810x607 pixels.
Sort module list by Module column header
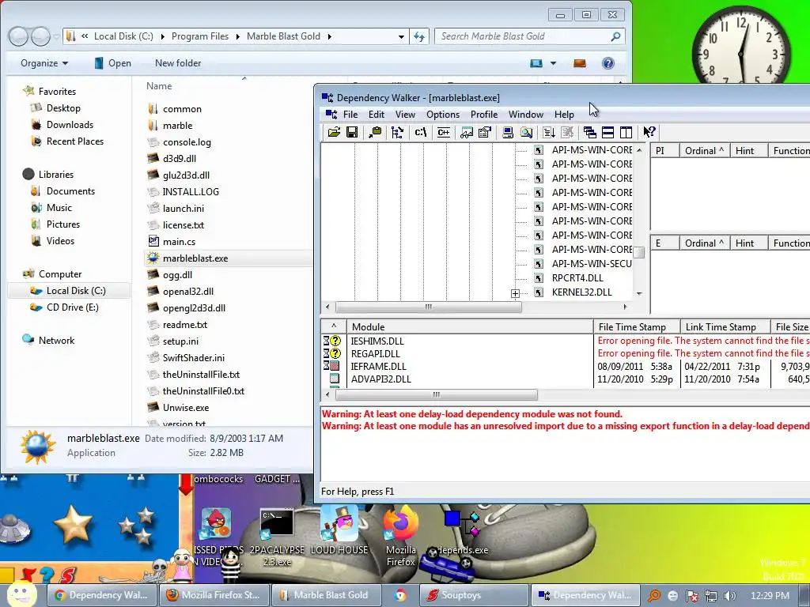point(470,326)
